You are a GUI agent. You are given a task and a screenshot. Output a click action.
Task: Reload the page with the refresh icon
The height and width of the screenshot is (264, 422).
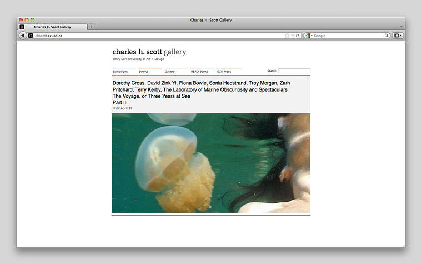pyautogui.click(x=298, y=36)
